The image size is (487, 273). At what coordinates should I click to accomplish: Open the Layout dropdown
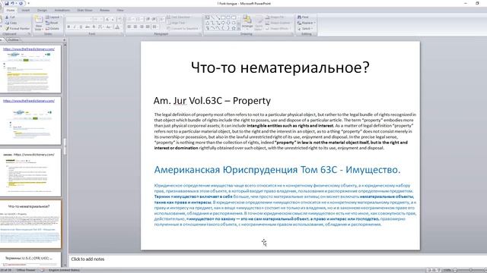click(x=53, y=17)
